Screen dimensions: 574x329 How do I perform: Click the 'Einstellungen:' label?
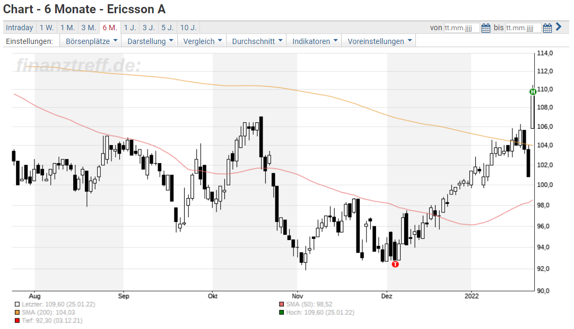[29, 41]
